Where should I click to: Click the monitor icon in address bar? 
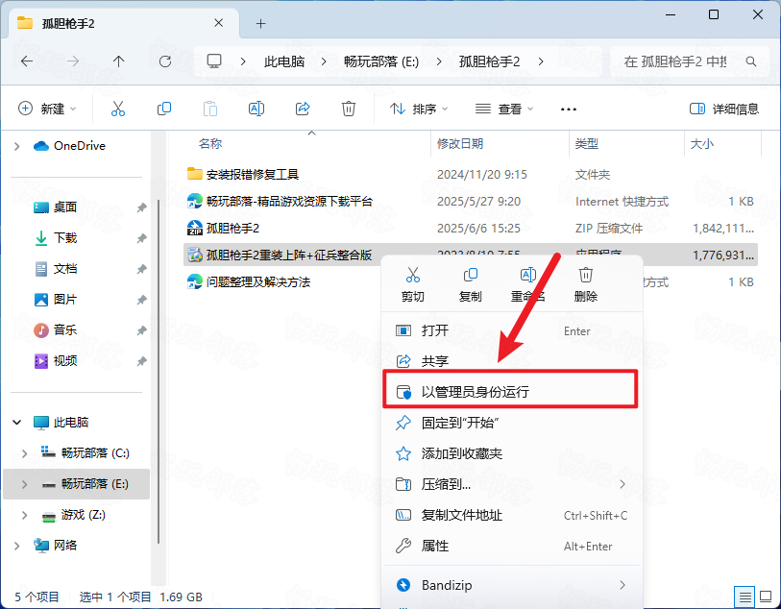tap(214, 61)
